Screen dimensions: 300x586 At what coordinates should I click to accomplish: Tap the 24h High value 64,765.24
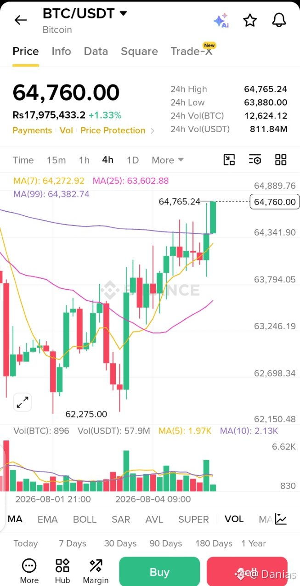pyautogui.click(x=266, y=89)
